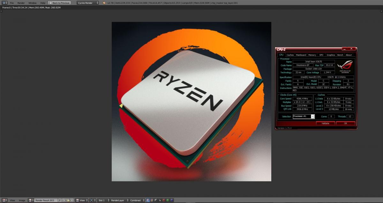The image size is (383, 203).
Task: Switch to the Memory tab in CPU-Z
Action: click(312, 55)
